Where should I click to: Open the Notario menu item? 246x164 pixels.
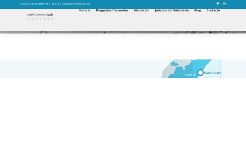pos(85,10)
